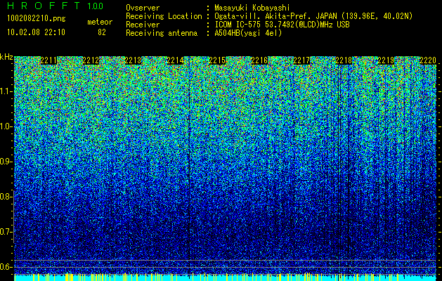Click the 0.8 frequency axis label

(x=6, y=197)
